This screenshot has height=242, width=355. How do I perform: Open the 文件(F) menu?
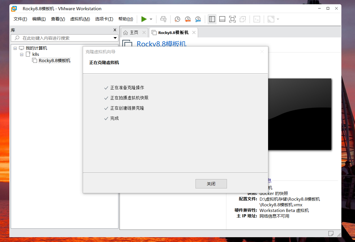click(x=20, y=19)
